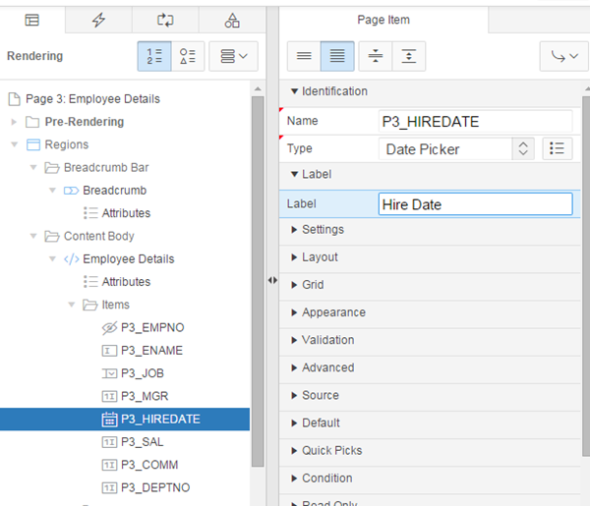Viewport: 590px width, 506px height.
Task: Select the Regions icon in tree
Action: coord(33,144)
